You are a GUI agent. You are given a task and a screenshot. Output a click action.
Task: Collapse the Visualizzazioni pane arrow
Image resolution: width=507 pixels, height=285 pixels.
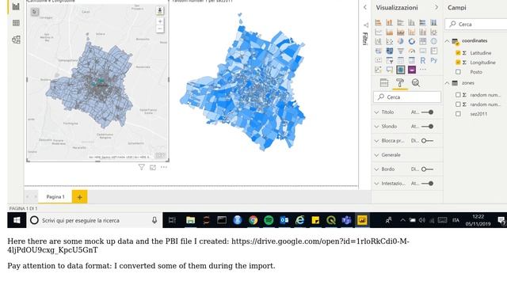pyautogui.click(x=436, y=7)
